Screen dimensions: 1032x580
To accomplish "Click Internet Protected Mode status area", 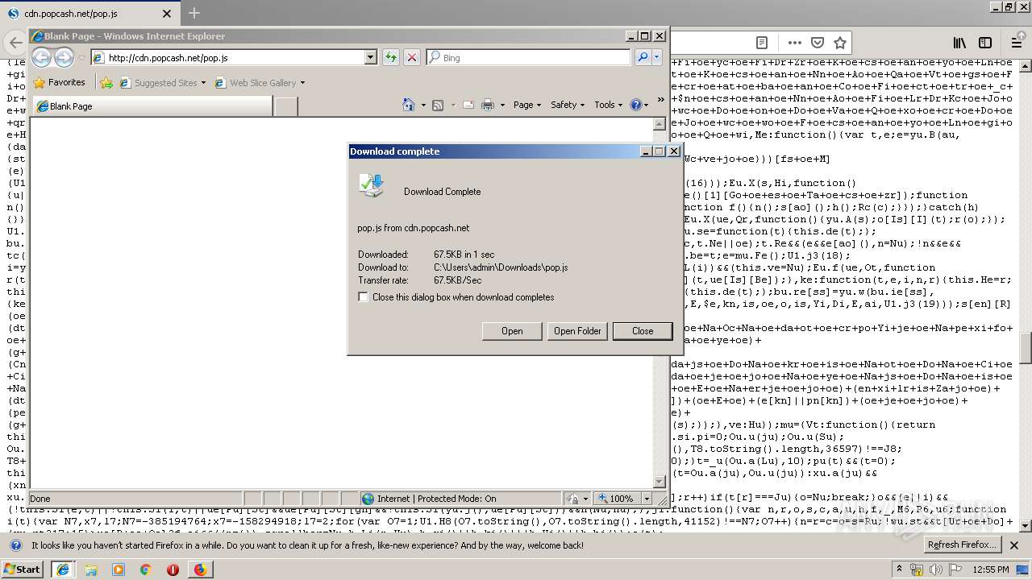I will [460, 499].
